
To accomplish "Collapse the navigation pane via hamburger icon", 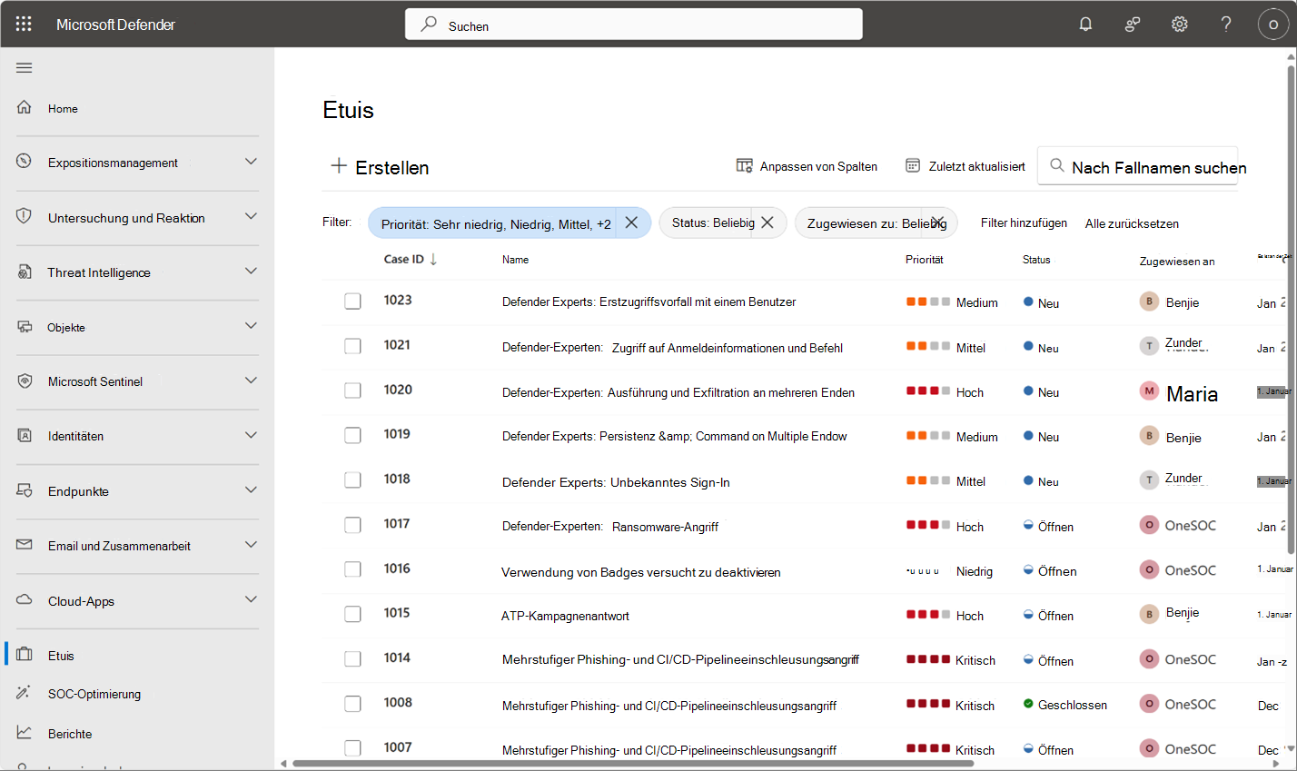I will coord(24,67).
